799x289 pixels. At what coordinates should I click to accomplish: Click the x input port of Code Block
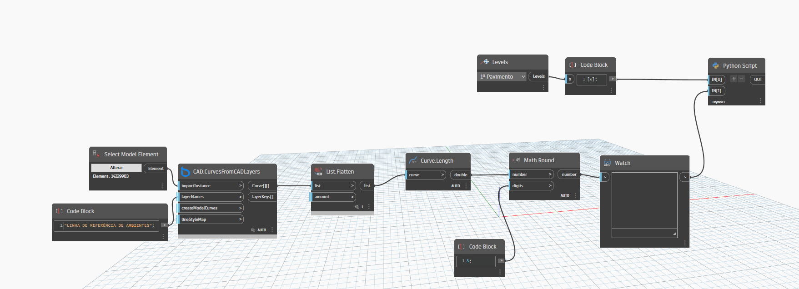[570, 79]
